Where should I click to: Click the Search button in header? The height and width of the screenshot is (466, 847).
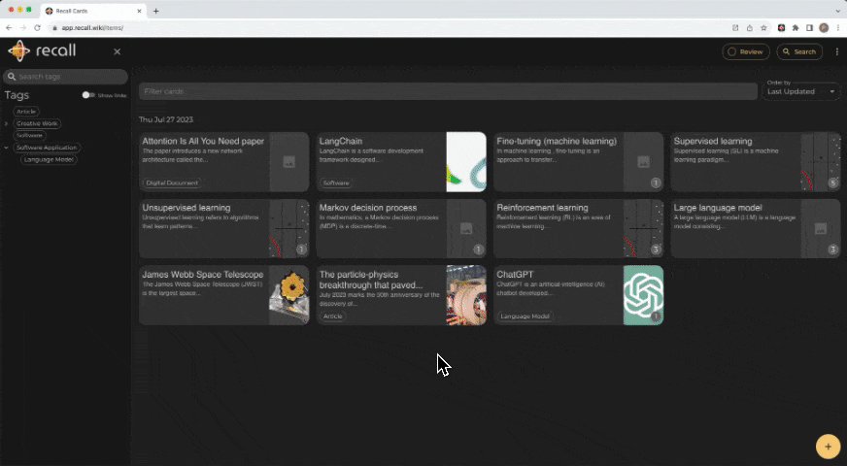(798, 51)
